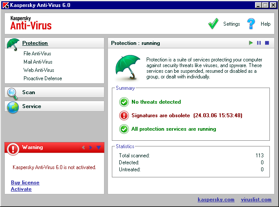The width and height of the screenshot is (279, 207).
Task: Collapse the Warning panel with down triangle
Action: click(x=99, y=147)
